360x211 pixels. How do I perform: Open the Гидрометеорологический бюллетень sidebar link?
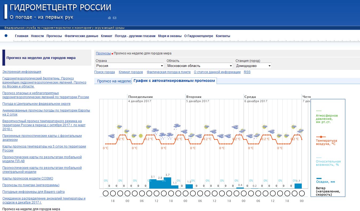pos(44,82)
